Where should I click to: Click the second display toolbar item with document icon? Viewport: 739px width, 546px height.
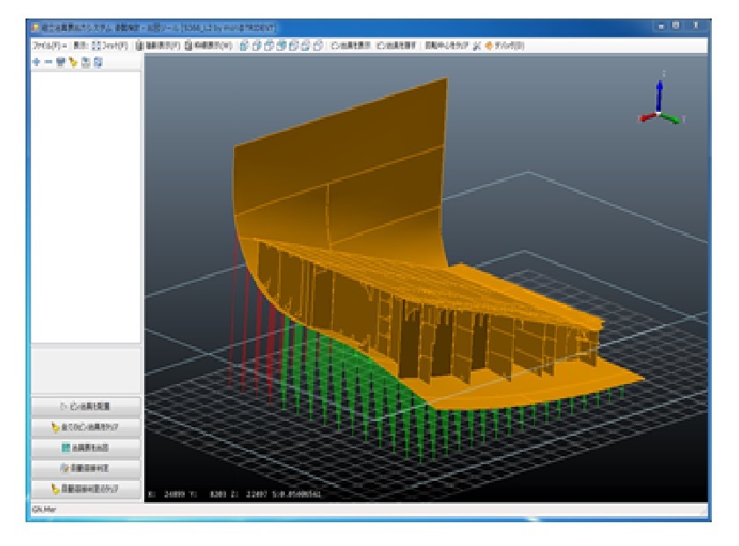pyautogui.click(x=209, y=46)
